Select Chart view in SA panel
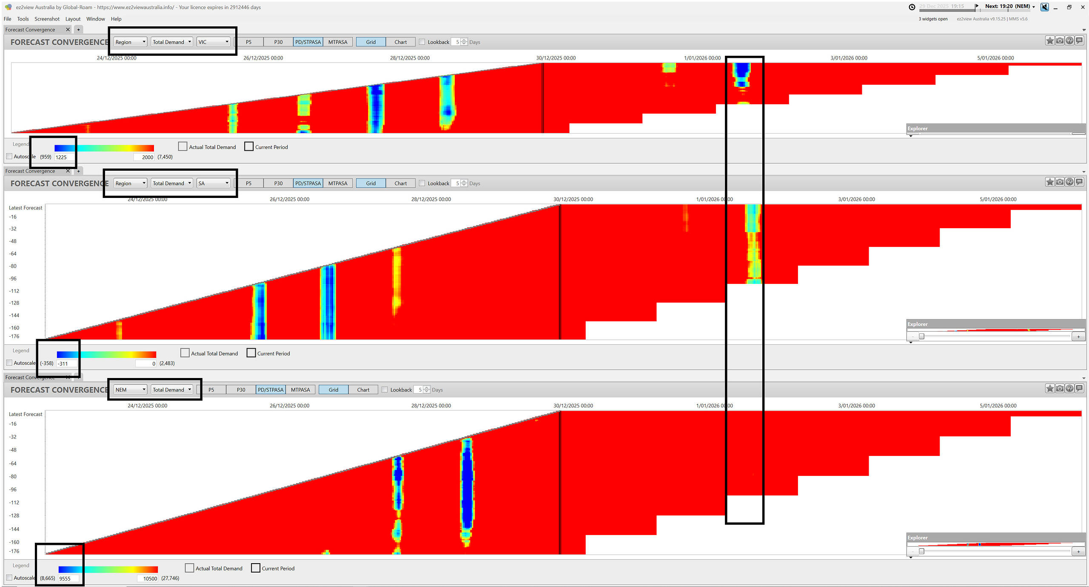This screenshot has height=587, width=1089. [400, 183]
